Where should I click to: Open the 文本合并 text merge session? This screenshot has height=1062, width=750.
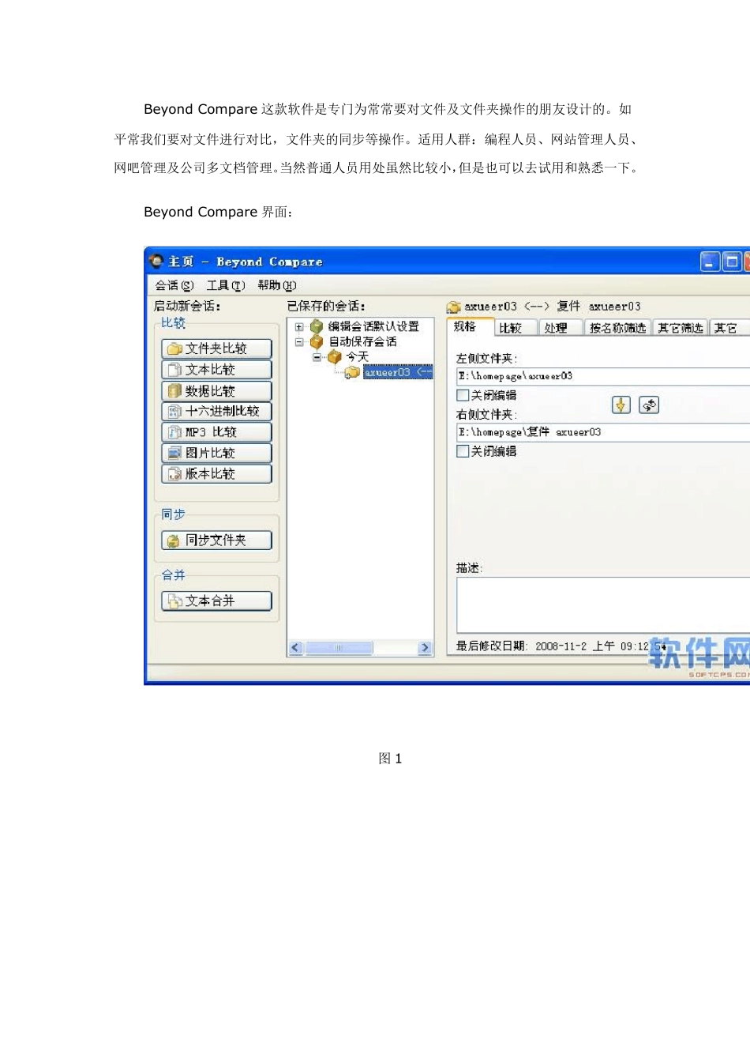[x=216, y=601]
